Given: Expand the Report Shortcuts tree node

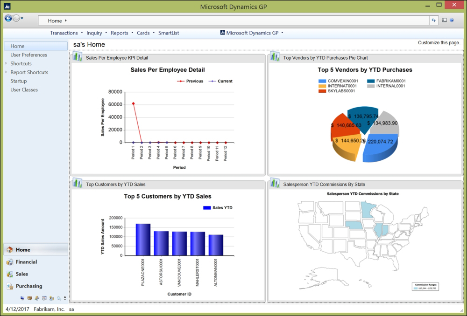Looking at the screenshot, I should point(6,72).
